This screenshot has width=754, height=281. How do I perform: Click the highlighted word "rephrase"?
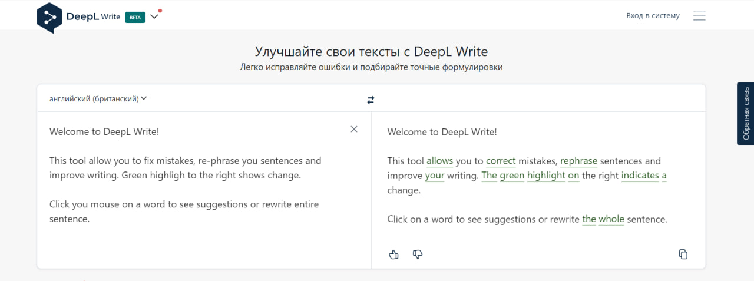(x=578, y=161)
